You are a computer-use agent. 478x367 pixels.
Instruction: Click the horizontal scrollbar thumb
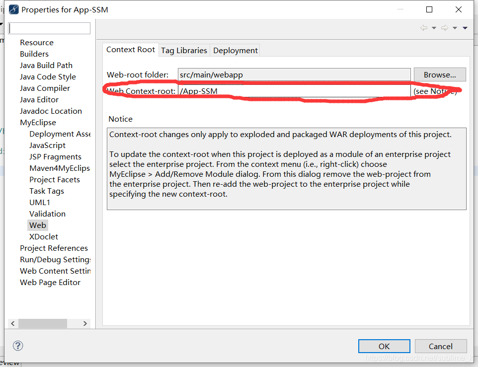click(x=43, y=323)
